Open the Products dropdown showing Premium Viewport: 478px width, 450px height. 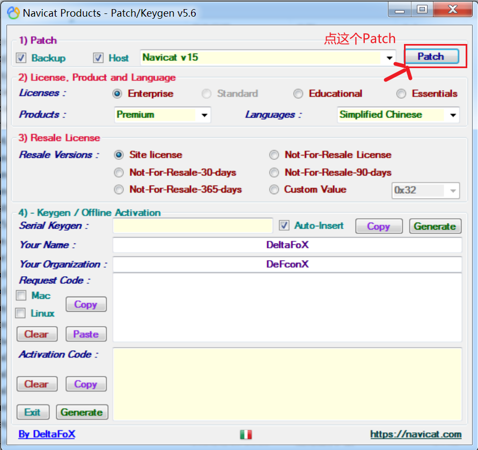[163, 115]
